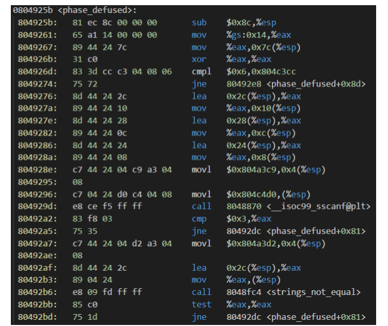Viewport: 388px width, 326px height.
Task: Click the call target 8048fc4 <strings_not_equal>
Action: point(293,292)
